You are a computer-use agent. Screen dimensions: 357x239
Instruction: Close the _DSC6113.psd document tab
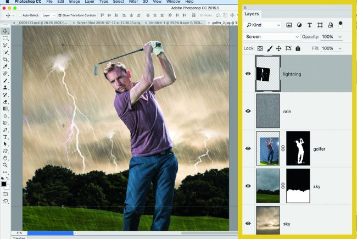(x=14, y=23)
